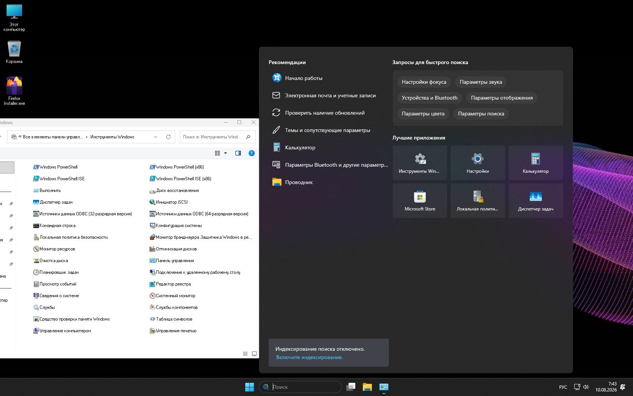Select Проверить наличие обновлений recommendation
Image resolution: width=633 pixels, height=396 pixels.
point(329,113)
